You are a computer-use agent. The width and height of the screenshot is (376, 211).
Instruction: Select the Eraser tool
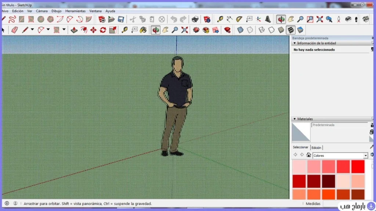tap(15, 30)
